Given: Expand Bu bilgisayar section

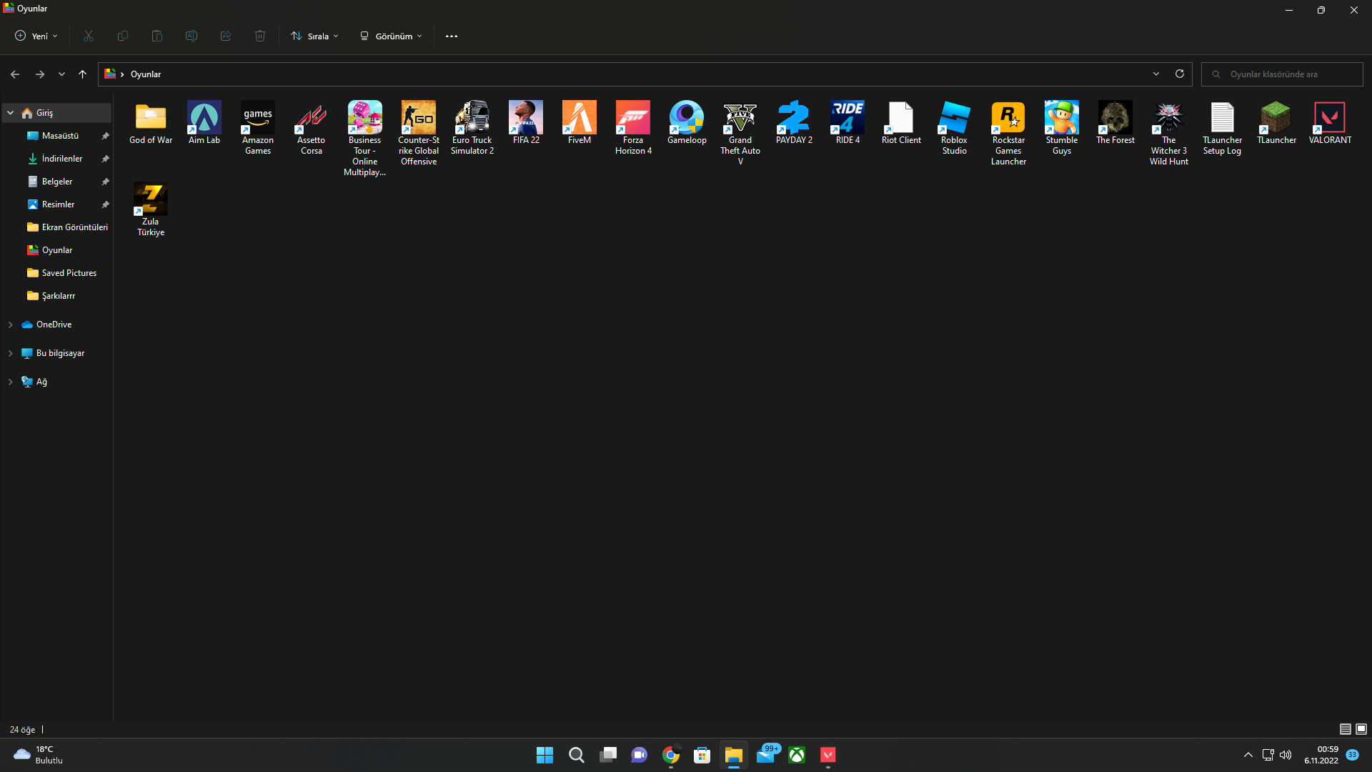Looking at the screenshot, I should [x=11, y=352].
